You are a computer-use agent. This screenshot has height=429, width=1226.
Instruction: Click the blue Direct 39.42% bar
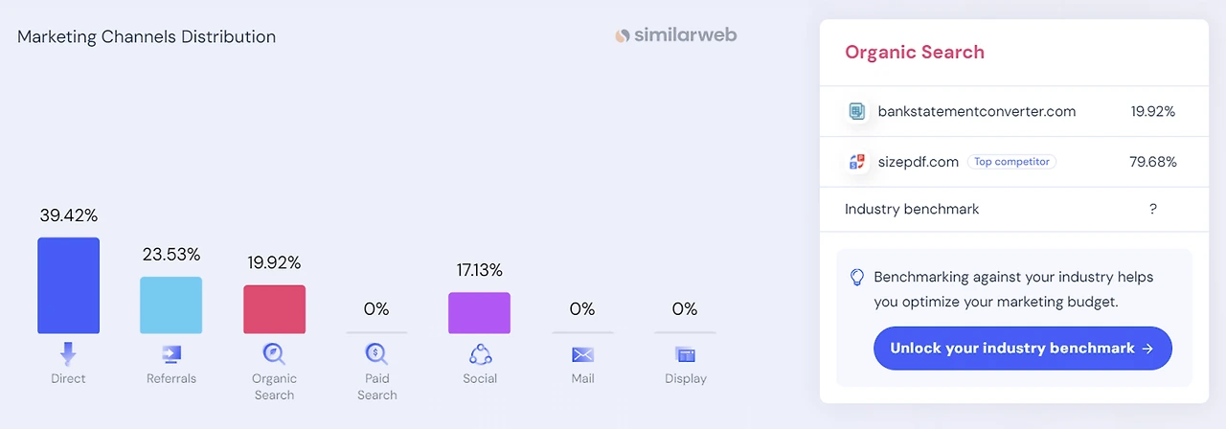click(x=68, y=285)
